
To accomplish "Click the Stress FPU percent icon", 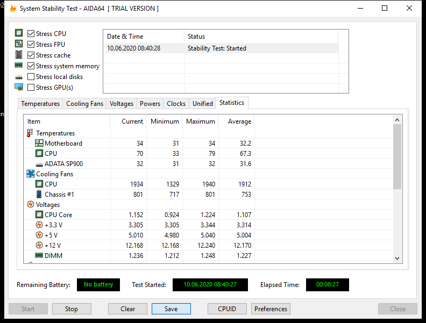I will point(19,44).
